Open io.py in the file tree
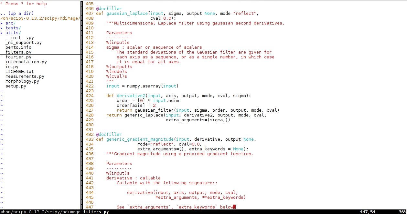The image size is (407, 223). click(12, 67)
